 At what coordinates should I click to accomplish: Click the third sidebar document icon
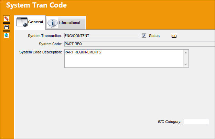click(7, 35)
